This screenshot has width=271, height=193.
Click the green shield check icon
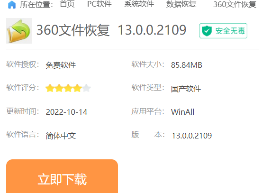point(207,31)
